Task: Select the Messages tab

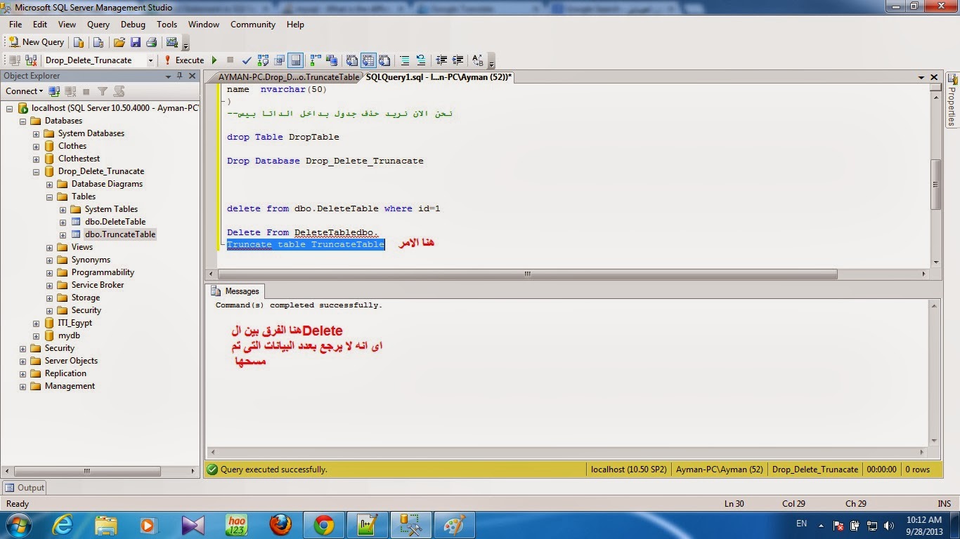Action: (242, 291)
